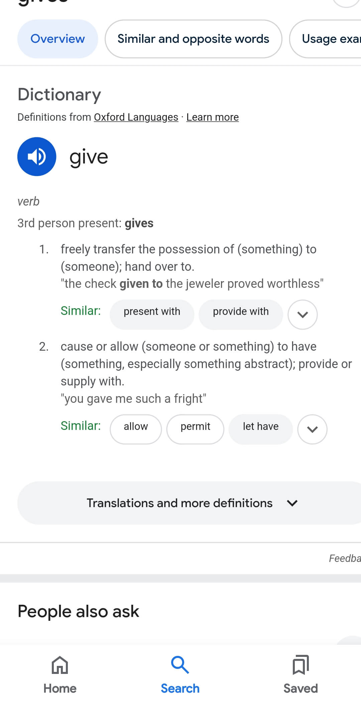Image resolution: width=361 pixels, height=701 pixels.
Task: Select the 'permit' synonym chip
Action: point(195,427)
